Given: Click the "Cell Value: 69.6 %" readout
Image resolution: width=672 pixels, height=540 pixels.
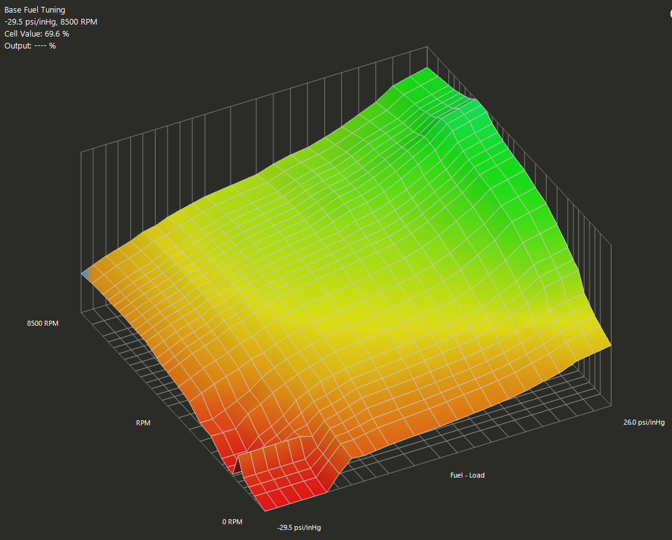Looking at the screenshot, I should (x=37, y=34).
